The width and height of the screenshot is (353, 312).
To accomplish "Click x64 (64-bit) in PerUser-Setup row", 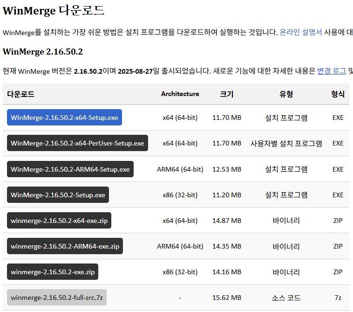I will click(x=180, y=143).
